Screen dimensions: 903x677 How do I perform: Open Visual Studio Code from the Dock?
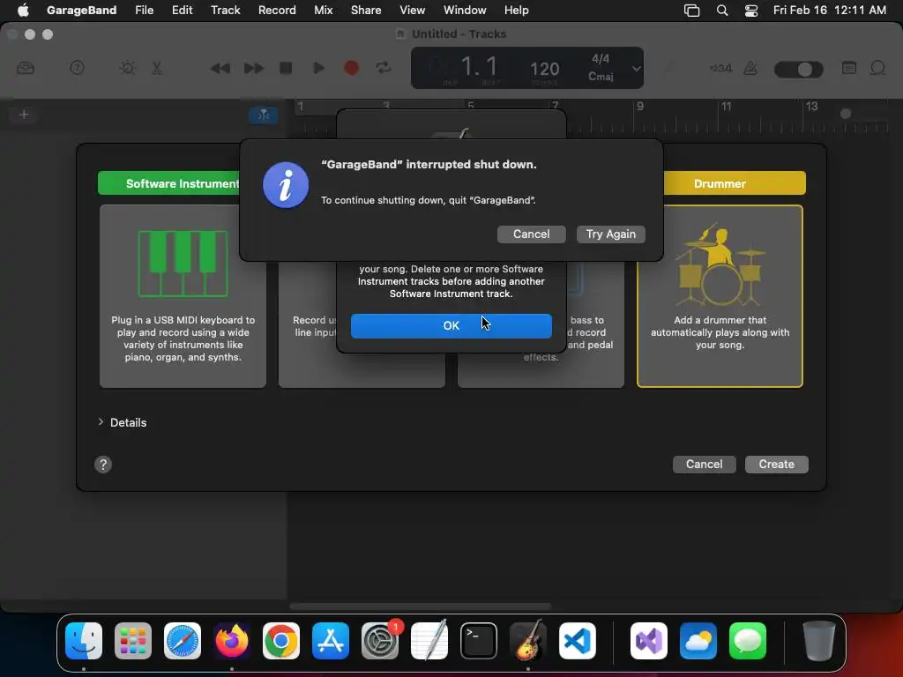577,641
